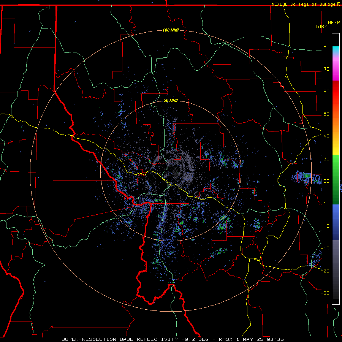Click the 10 dBZ scale label
This screenshot has width=342, height=342.
(326, 204)
